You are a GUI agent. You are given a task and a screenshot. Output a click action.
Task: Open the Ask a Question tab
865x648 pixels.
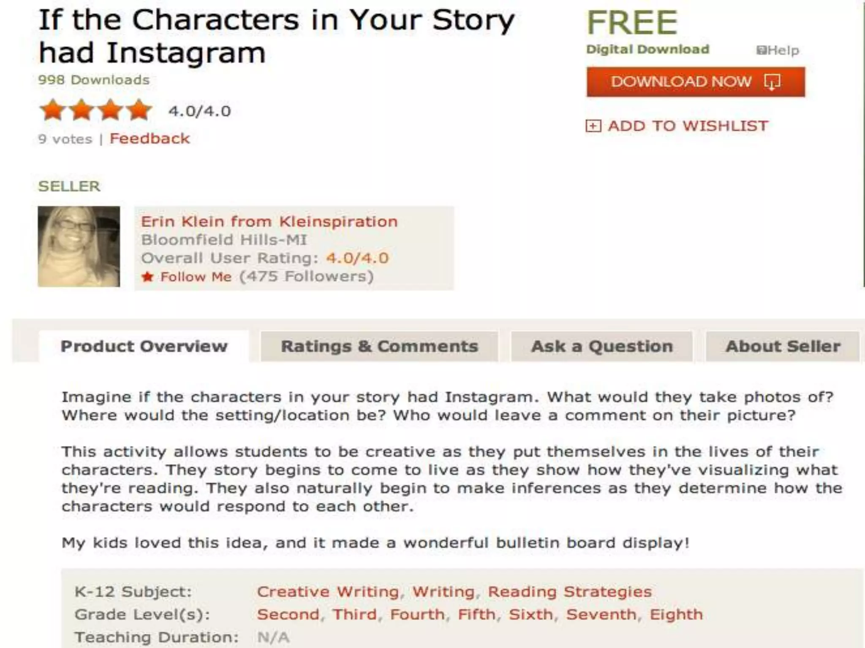602,346
